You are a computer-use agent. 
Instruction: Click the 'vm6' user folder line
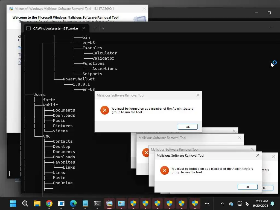[x=47, y=136]
